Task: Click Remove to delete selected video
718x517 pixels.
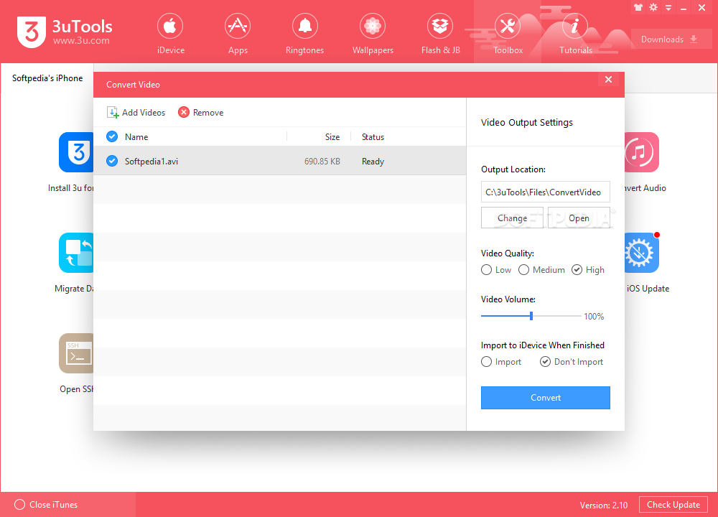Action: (x=200, y=112)
